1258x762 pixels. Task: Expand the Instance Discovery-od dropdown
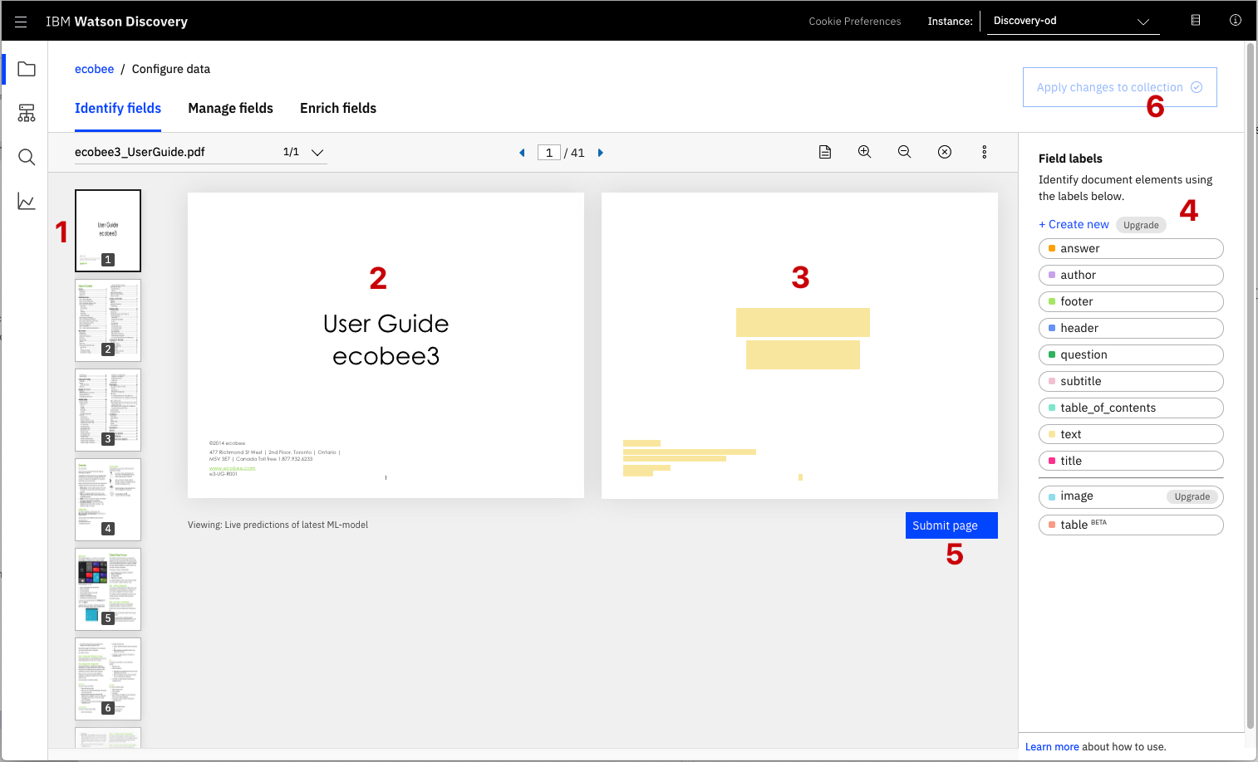pyautogui.click(x=1072, y=22)
